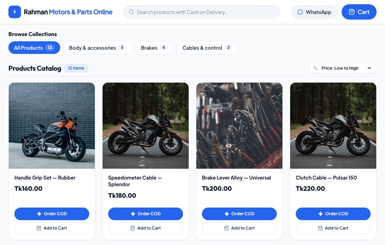Switch to Body & accessories collection
The height and width of the screenshot is (245, 385).
pyautogui.click(x=98, y=48)
